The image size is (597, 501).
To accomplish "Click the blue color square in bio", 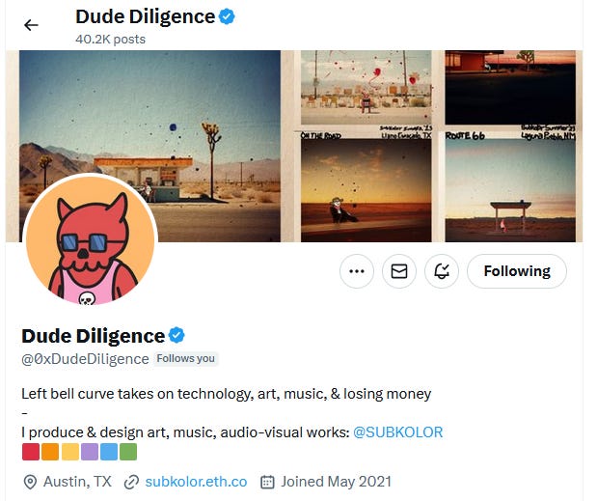I will 109,452.
